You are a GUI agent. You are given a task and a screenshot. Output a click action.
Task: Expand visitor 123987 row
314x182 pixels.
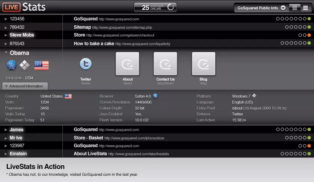[x=6, y=146]
